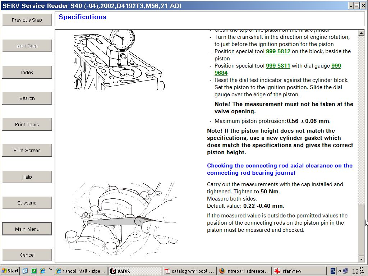Click the Suspend button

pos(27,203)
